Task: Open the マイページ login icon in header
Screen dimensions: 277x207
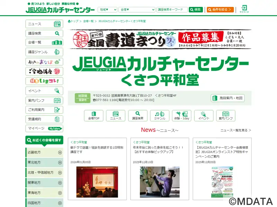Action: coord(244,9)
